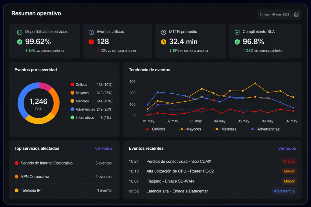Open Ver todos in Top servicios afectados

(104, 149)
